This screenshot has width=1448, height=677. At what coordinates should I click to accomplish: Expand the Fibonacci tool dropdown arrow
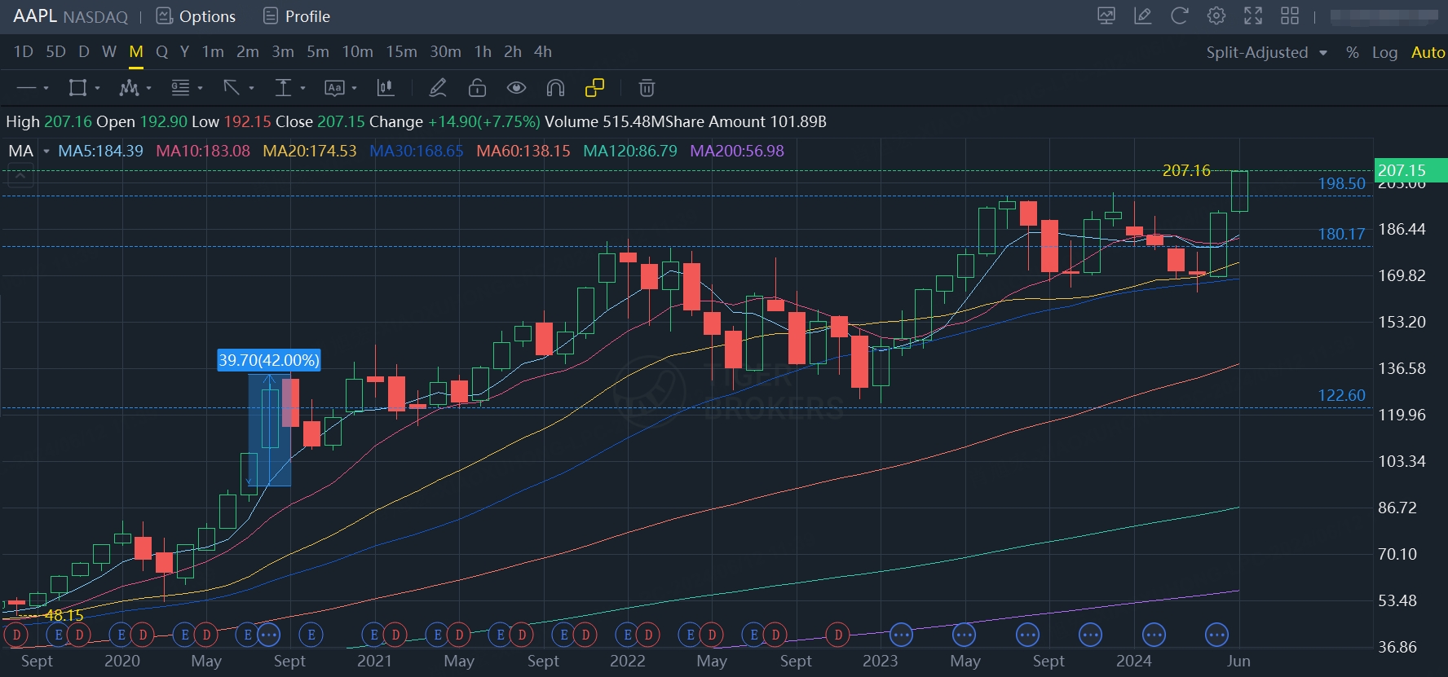point(200,88)
